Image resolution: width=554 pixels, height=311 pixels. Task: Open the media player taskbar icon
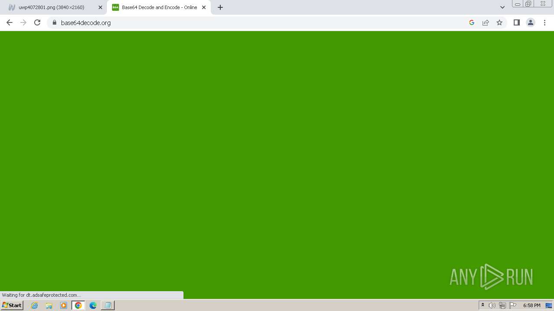click(64, 305)
